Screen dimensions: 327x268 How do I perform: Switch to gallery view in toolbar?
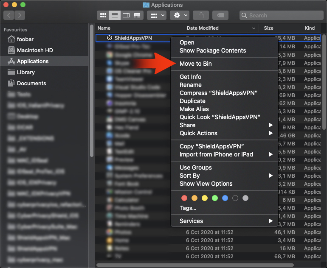tap(137, 15)
